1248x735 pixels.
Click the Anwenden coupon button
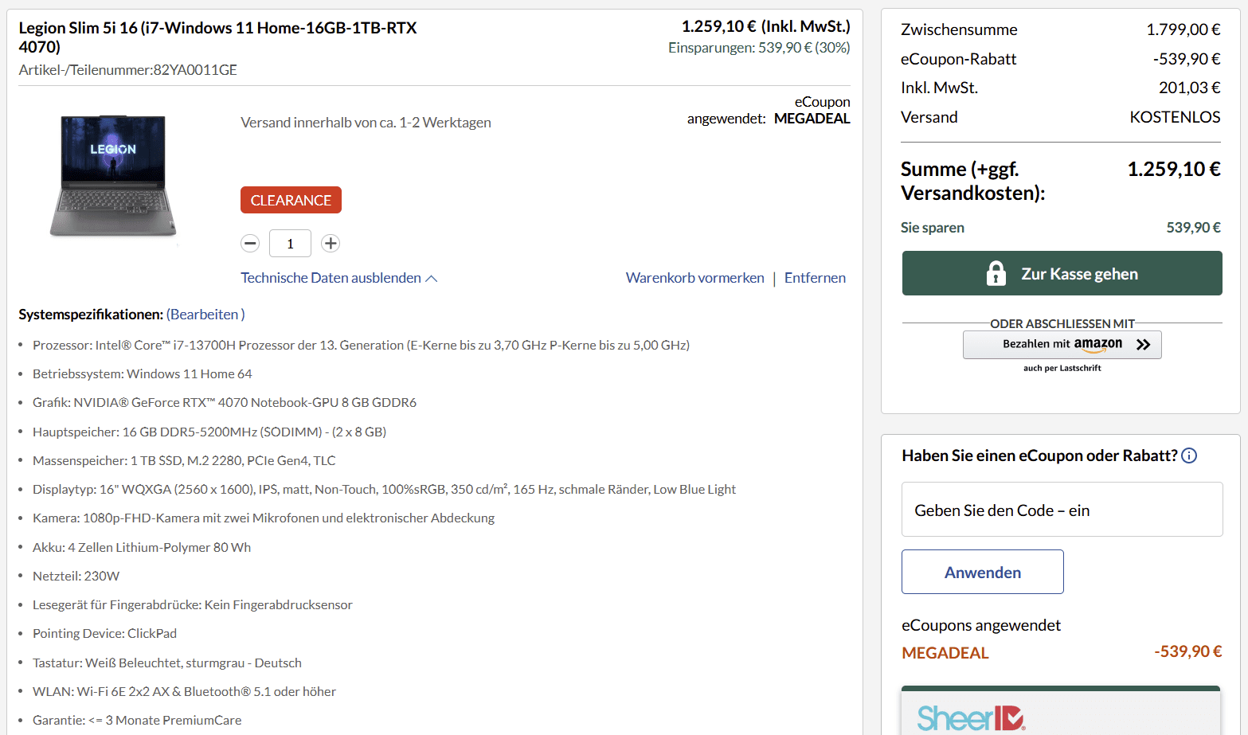coord(982,572)
